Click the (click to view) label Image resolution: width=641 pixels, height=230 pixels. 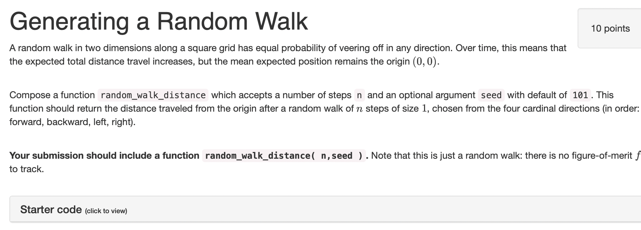pyautogui.click(x=106, y=211)
